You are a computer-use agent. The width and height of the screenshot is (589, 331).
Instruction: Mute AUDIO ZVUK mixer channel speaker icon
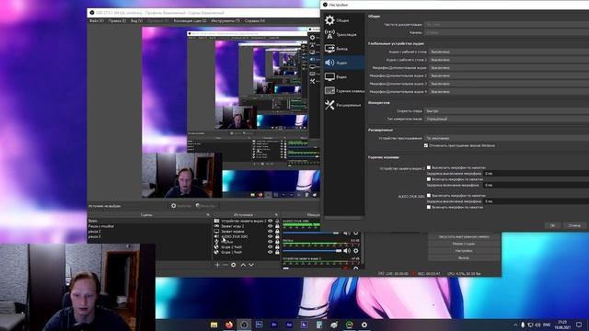pyautogui.click(x=347, y=233)
